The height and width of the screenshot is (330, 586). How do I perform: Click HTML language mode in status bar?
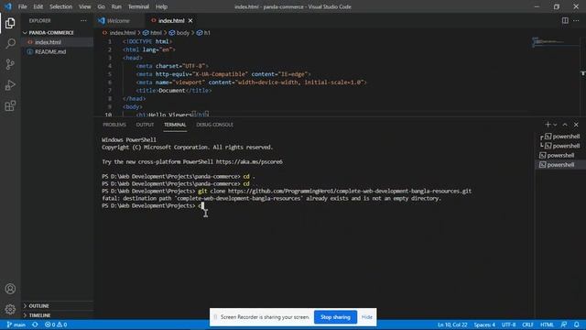point(547,324)
